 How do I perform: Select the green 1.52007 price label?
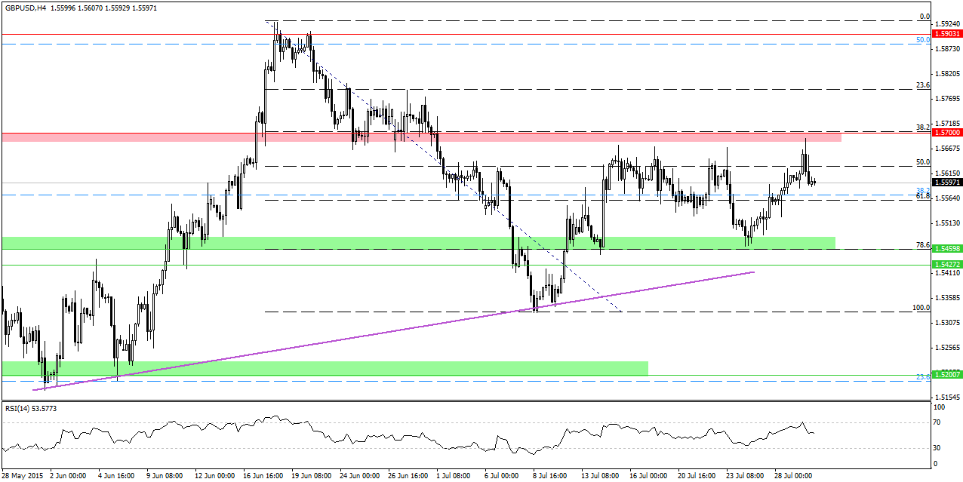[947, 374]
